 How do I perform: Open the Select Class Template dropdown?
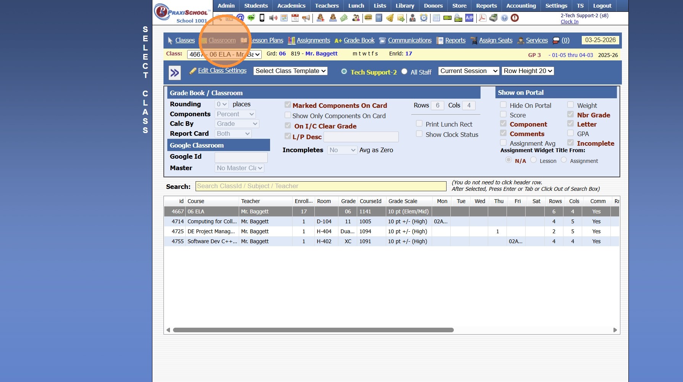click(x=290, y=71)
